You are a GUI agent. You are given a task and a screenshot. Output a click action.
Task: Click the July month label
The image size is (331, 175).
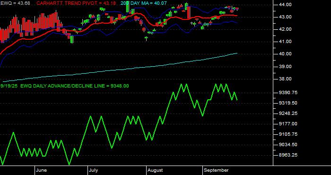click(x=93, y=170)
